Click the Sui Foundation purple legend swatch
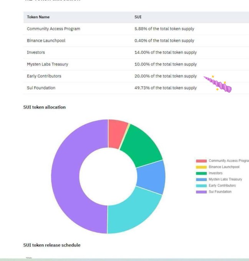Viewport: 249px width, 261px height. tap(201, 192)
